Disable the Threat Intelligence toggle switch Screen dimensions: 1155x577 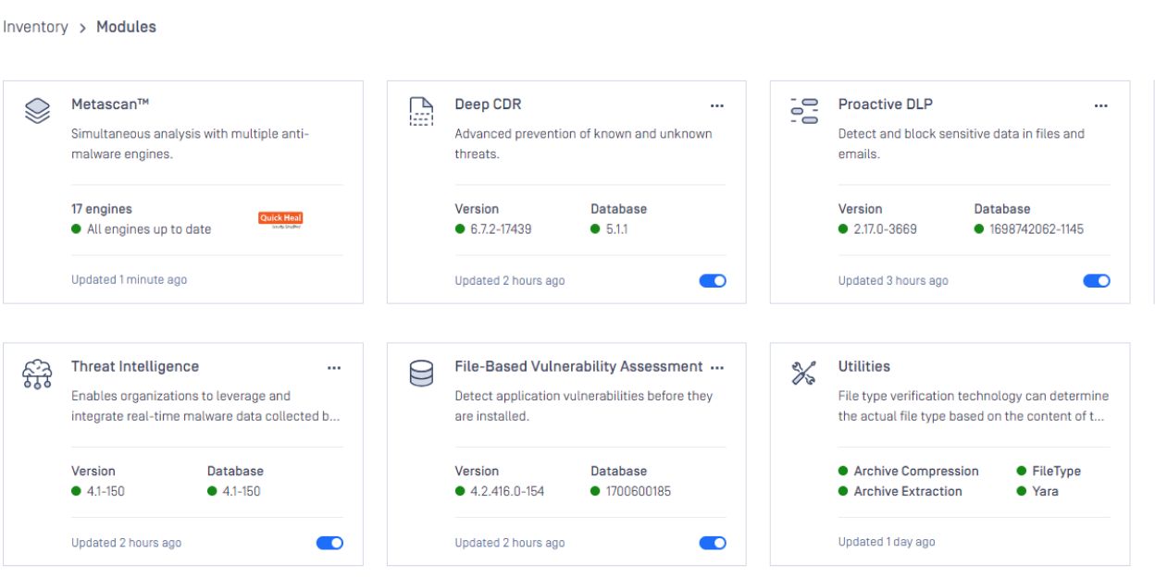[329, 544]
